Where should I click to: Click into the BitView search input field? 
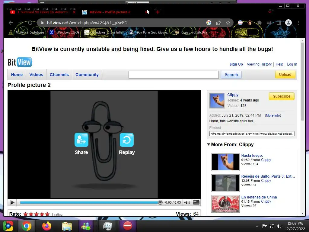pyautogui.click(x=174, y=75)
